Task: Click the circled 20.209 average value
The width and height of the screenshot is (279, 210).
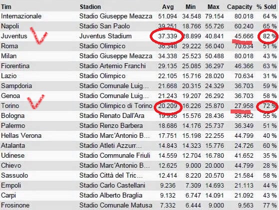Action: coord(168,106)
